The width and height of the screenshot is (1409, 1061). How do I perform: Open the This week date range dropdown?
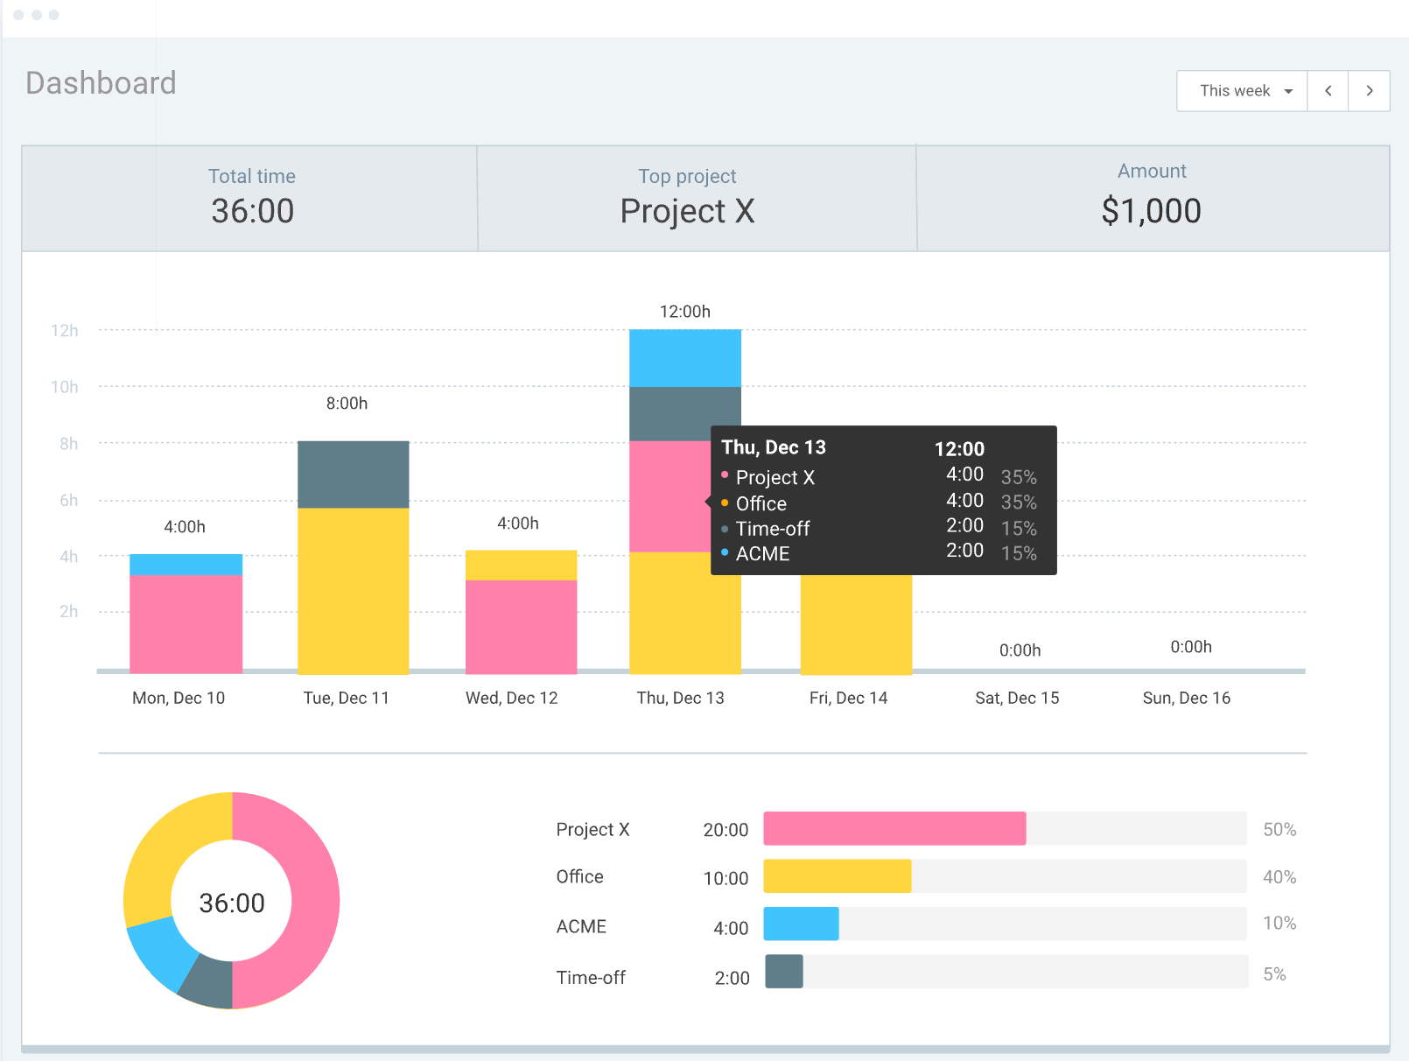1241,90
